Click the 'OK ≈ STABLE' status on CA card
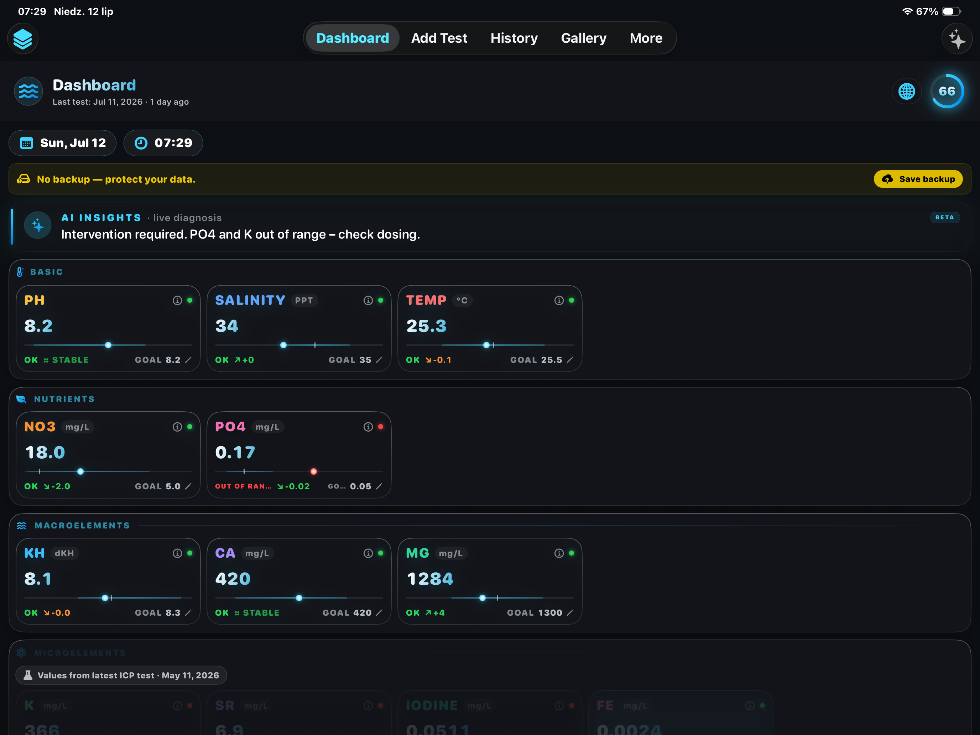The height and width of the screenshot is (735, 980). [x=247, y=613]
